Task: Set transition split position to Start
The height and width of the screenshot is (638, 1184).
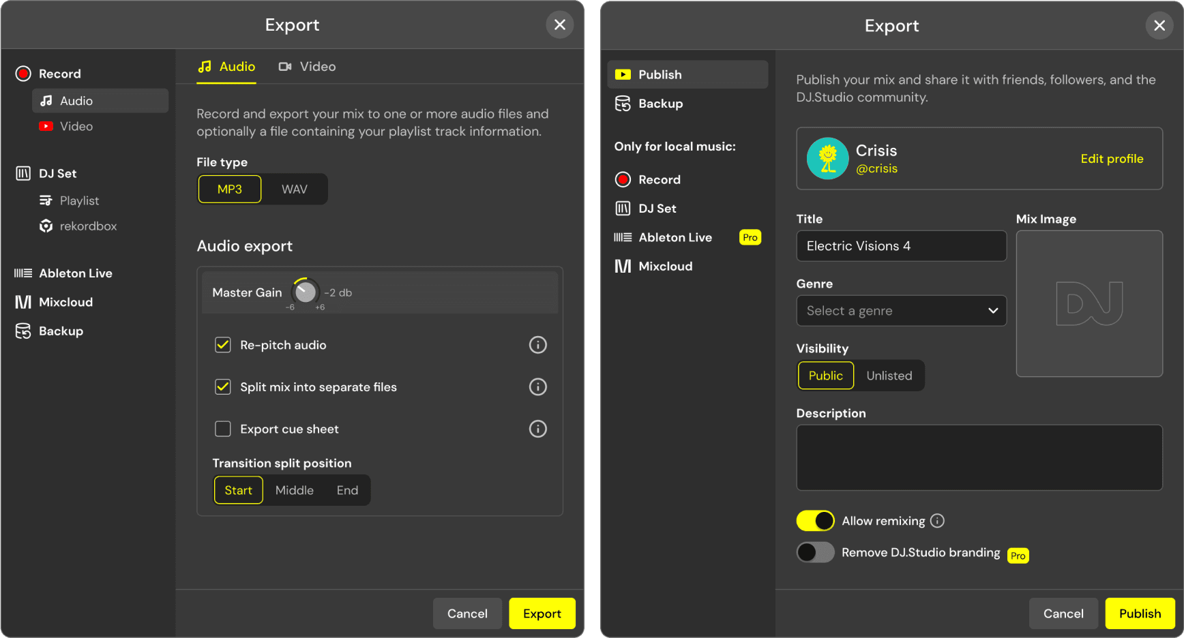Action: coord(239,490)
